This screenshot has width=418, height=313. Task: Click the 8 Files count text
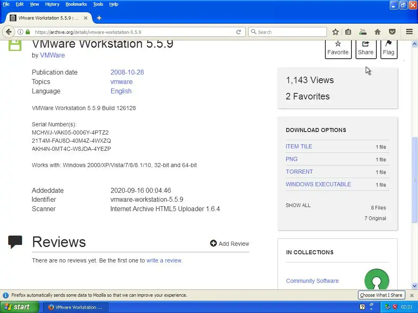[378, 207]
